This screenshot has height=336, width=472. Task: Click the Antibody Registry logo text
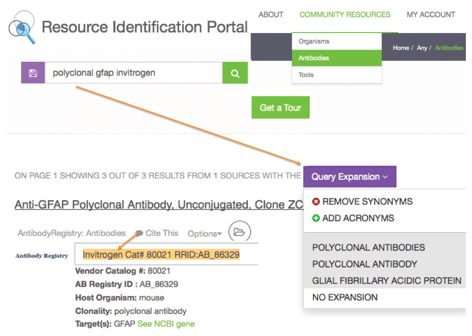click(x=42, y=256)
